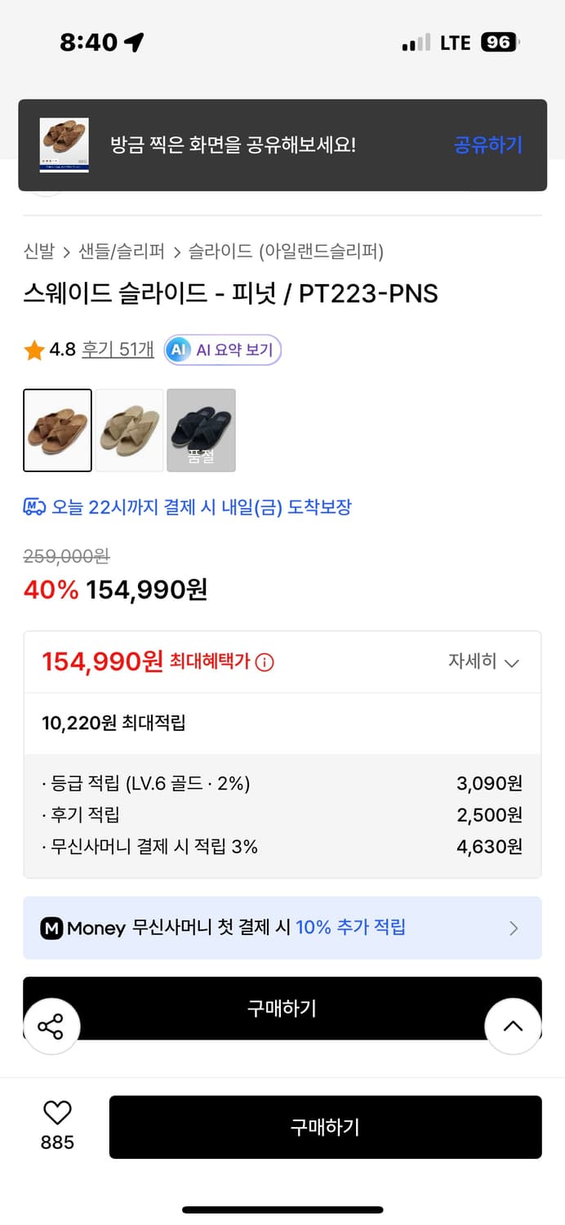This screenshot has width=565, height=1225.
Task: Tap 공유하기 to share the screenshot
Action: pos(487,144)
